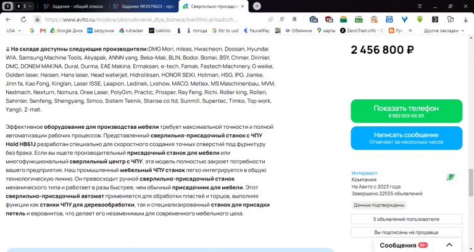Reload the Avito page

click(x=23, y=19)
